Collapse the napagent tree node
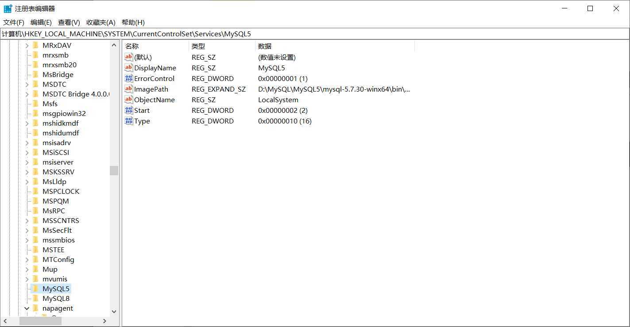This screenshot has width=630, height=327. point(27,308)
